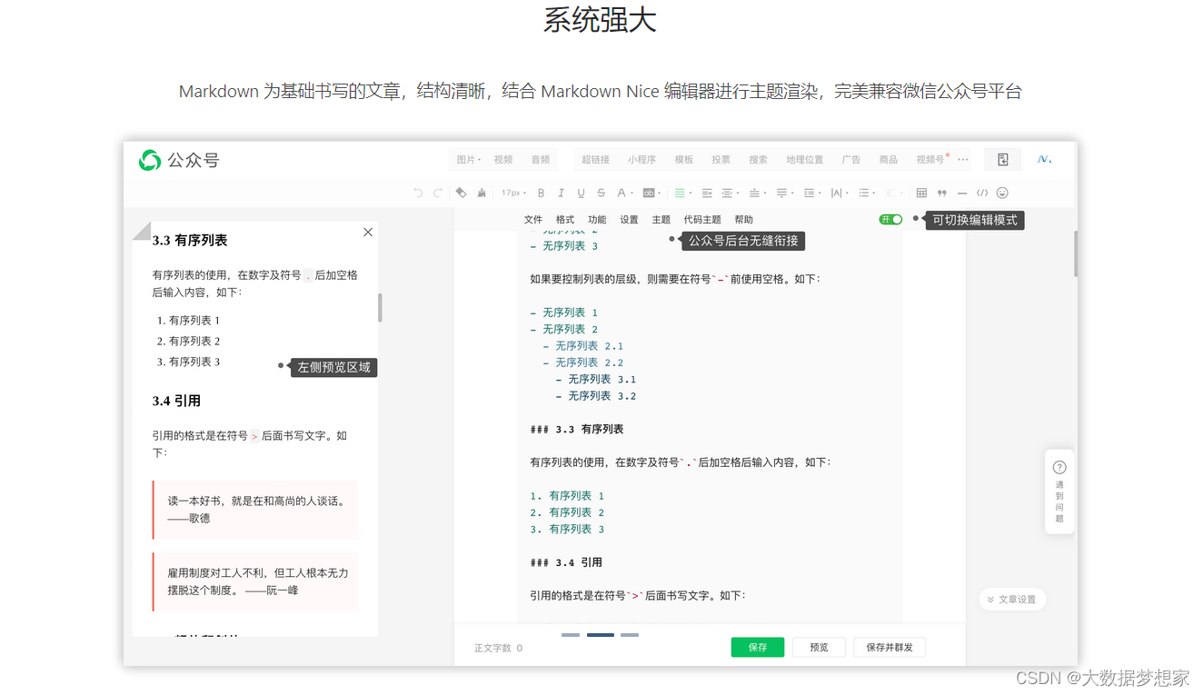Image resolution: width=1203 pixels, height=695 pixels.
Task: Insert an 音频 item
Action: coord(541,159)
